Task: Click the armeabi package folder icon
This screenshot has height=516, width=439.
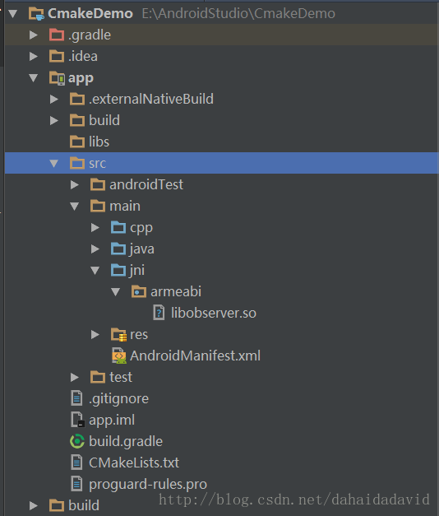Action: click(139, 291)
